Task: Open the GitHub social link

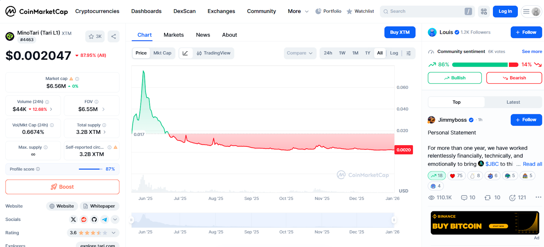Action: coord(94,220)
